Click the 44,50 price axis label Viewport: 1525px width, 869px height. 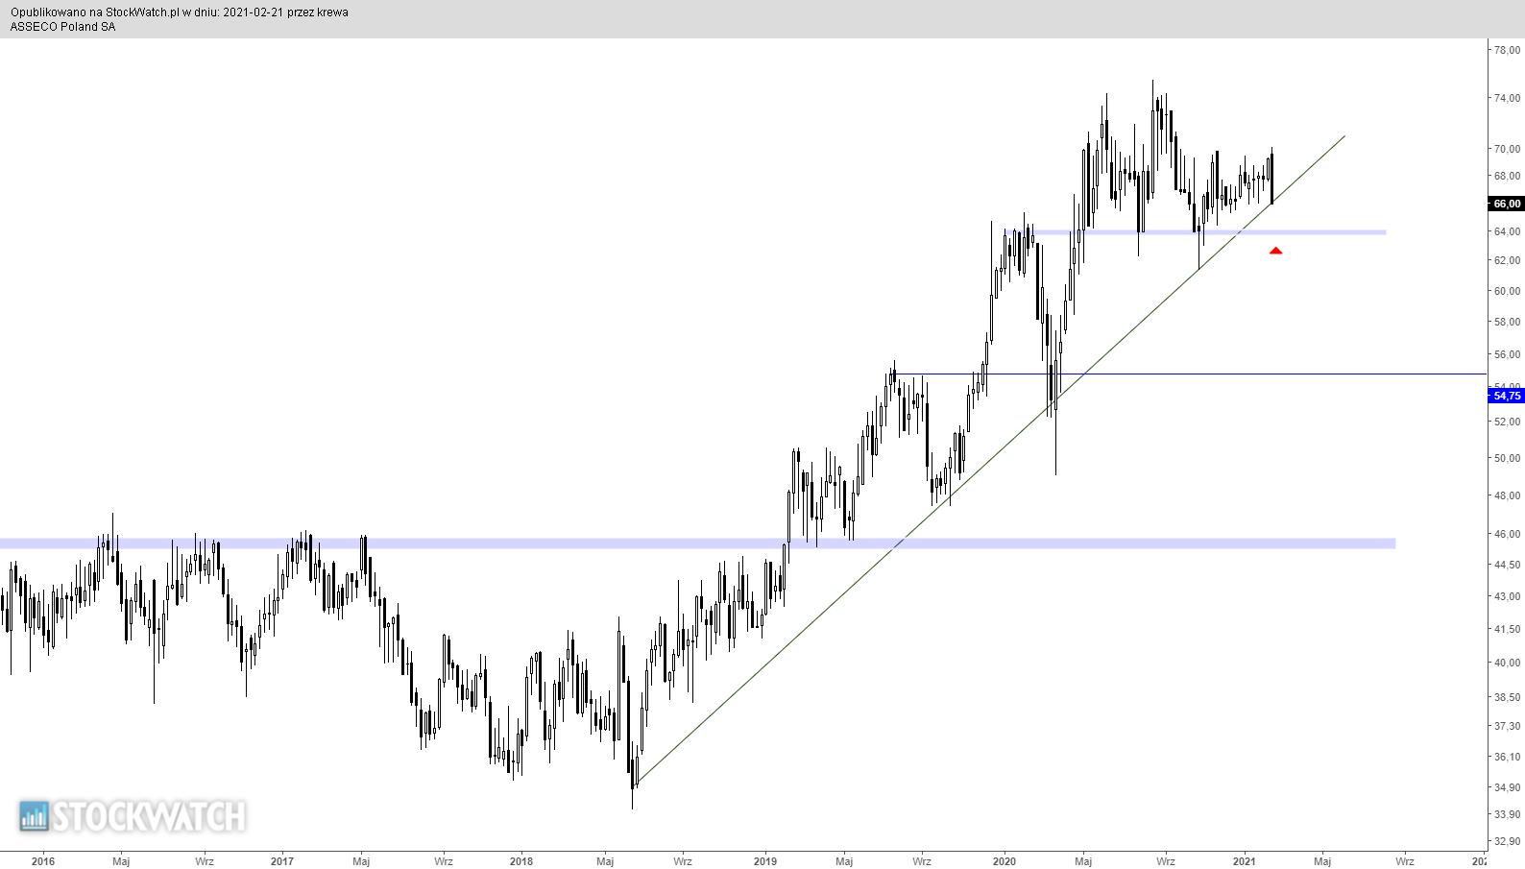pyautogui.click(x=1507, y=565)
